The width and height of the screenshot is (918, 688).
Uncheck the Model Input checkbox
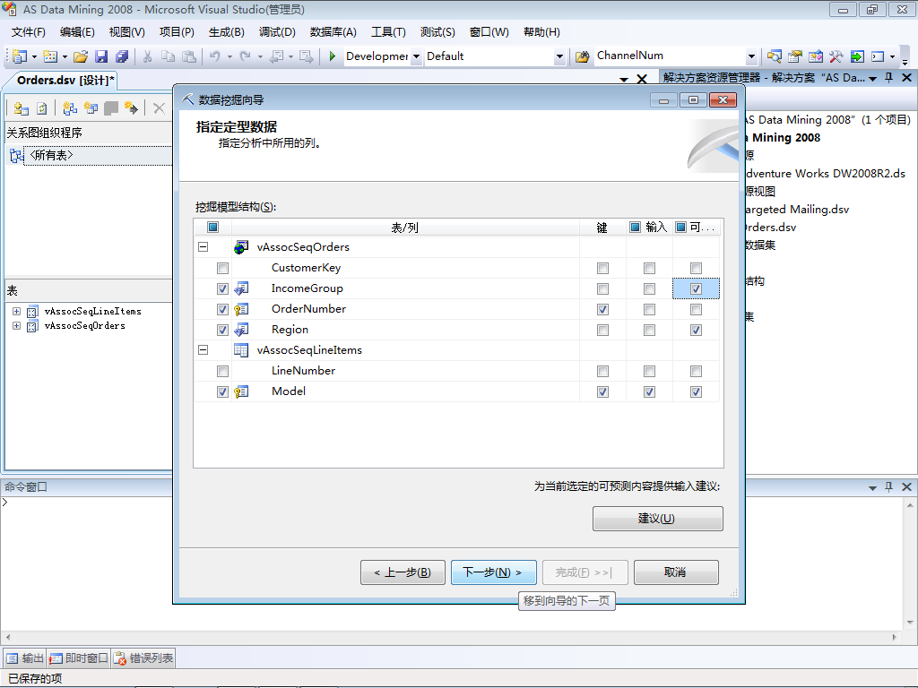tap(649, 392)
